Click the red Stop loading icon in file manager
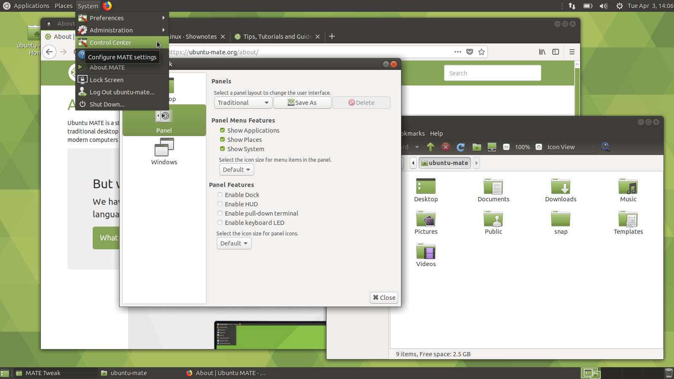The height and width of the screenshot is (379, 674). click(x=445, y=147)
